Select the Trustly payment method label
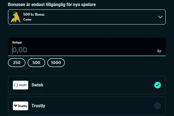The height and width of the screenshot is (116, 174). click(x=38, y=106)
